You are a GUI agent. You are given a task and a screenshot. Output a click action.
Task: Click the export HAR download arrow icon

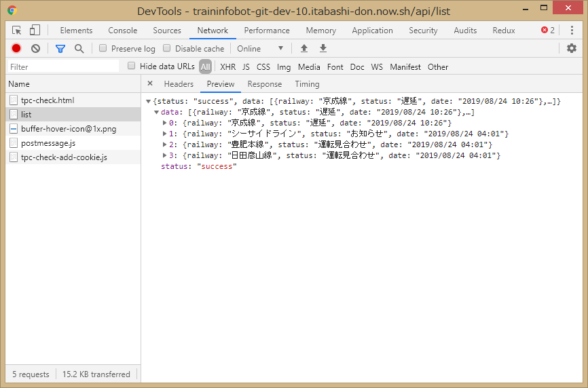[323, 48]
